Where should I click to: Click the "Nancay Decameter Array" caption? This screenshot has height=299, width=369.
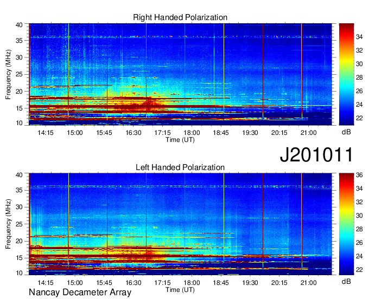pos(80,292)
